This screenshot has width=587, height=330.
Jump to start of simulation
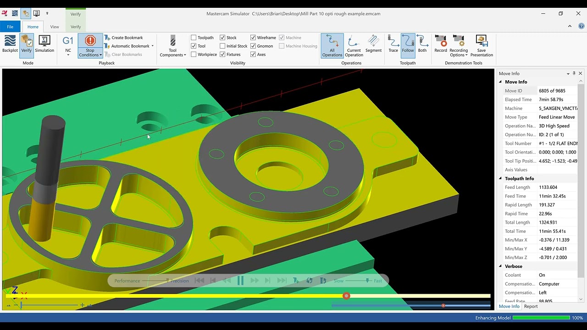tap(199, 280)
